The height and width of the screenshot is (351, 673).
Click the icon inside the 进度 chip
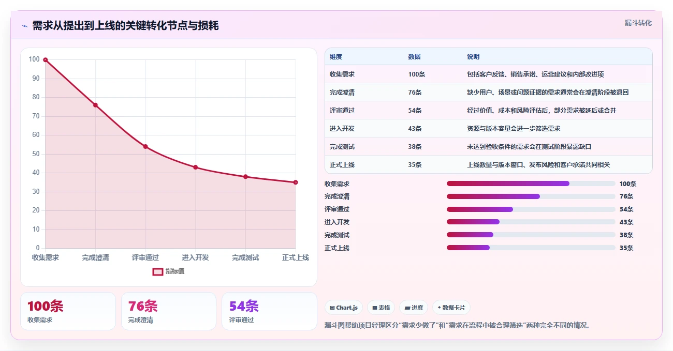coord(407,308)
